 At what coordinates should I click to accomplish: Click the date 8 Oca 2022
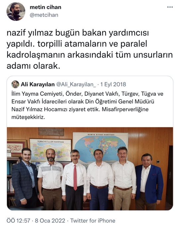pos(50,221)
